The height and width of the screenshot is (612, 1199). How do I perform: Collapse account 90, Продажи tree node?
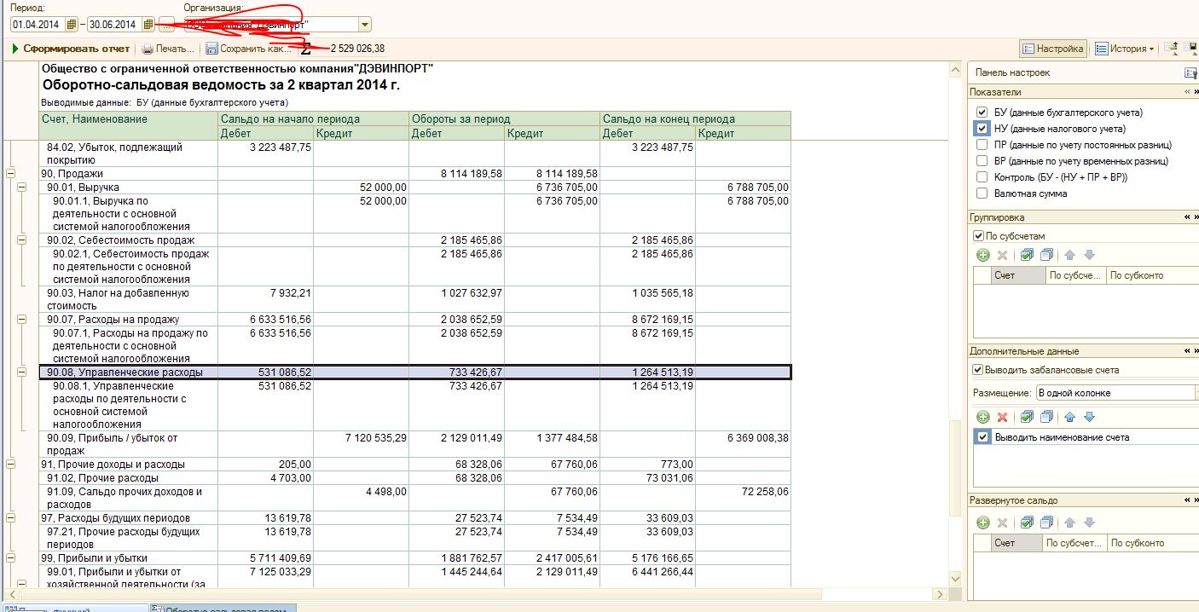(x=10, y=174)
